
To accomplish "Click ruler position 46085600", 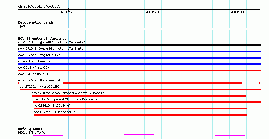I will pyautogui.click(x=68, y=12).
